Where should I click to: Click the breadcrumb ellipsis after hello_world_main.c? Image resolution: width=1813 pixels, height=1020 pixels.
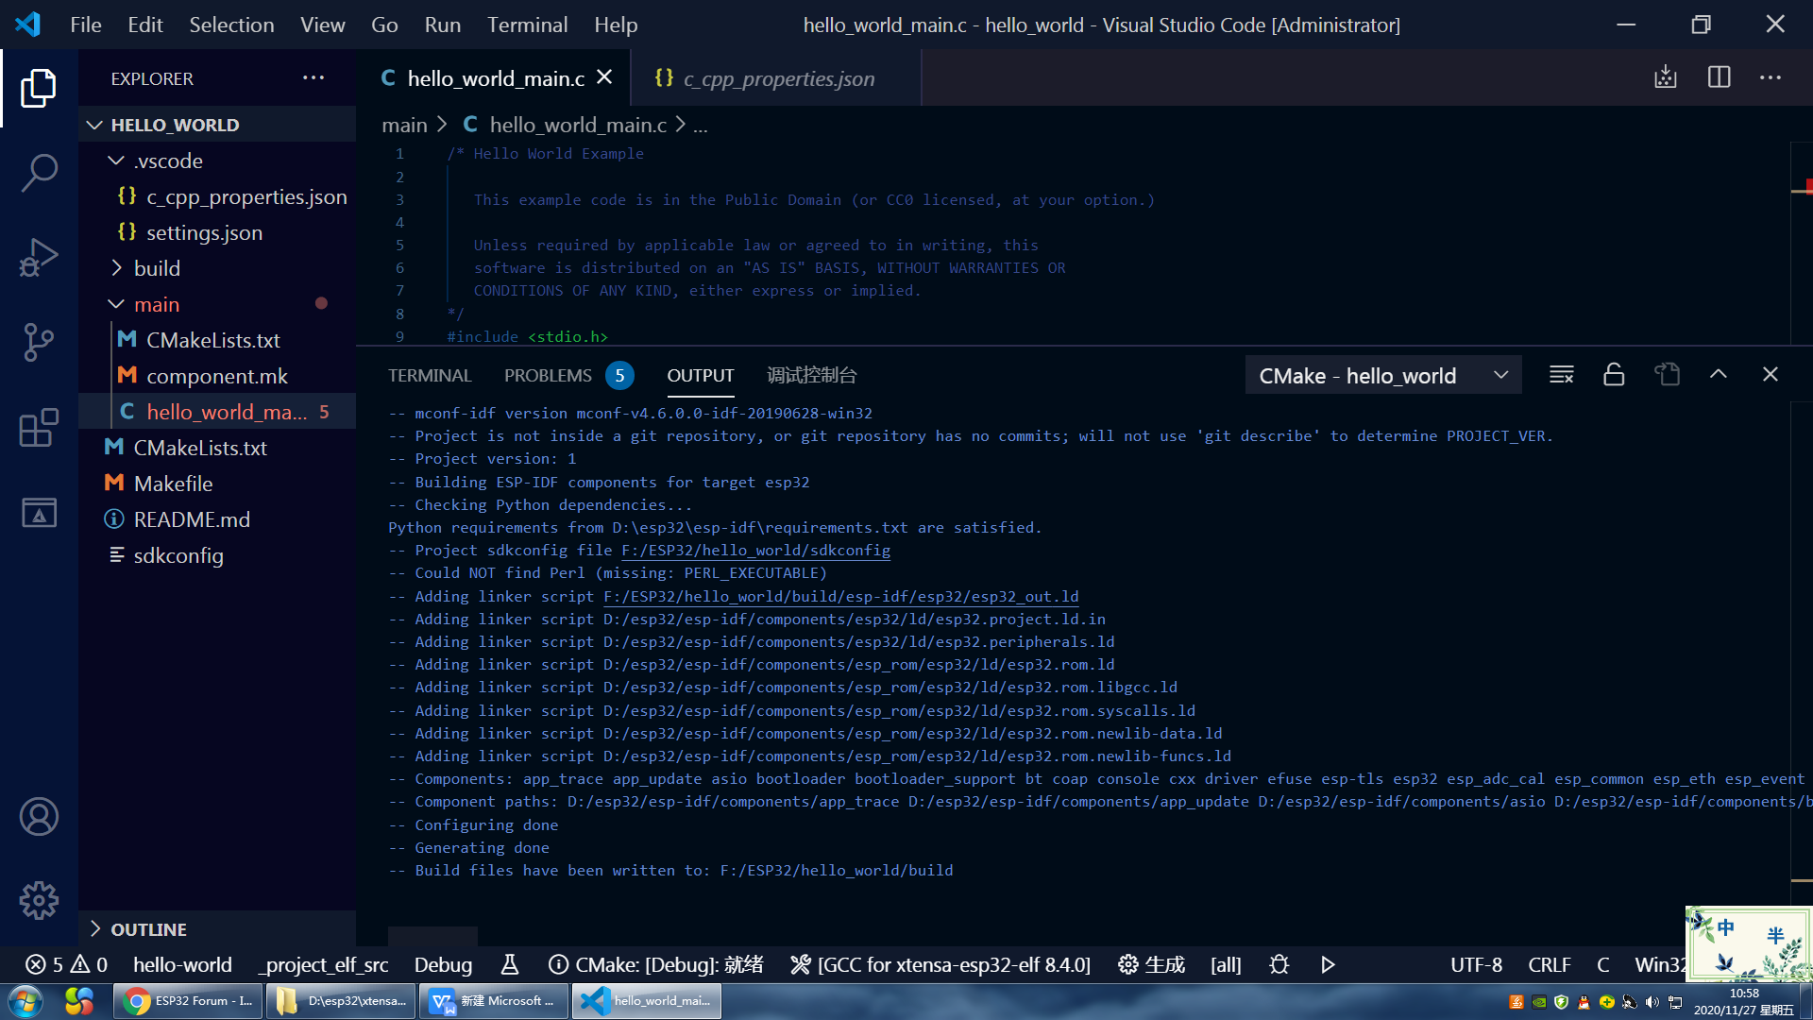click(701, 125)
